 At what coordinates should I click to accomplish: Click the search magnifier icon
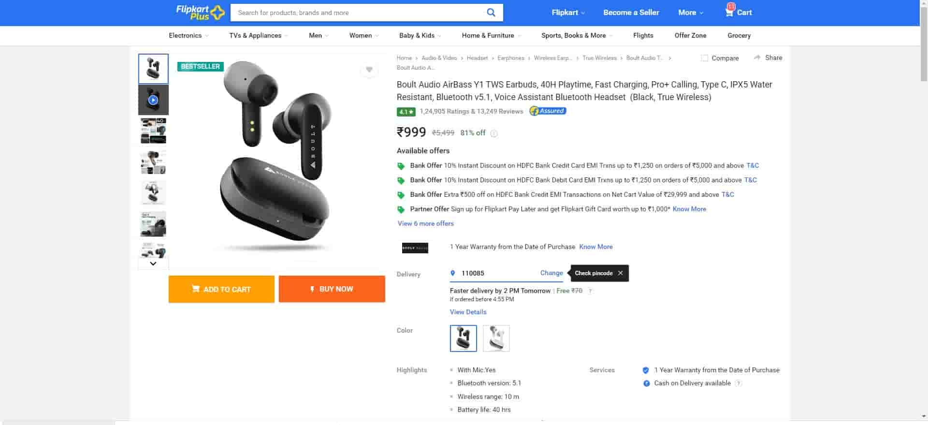[491, 13]
